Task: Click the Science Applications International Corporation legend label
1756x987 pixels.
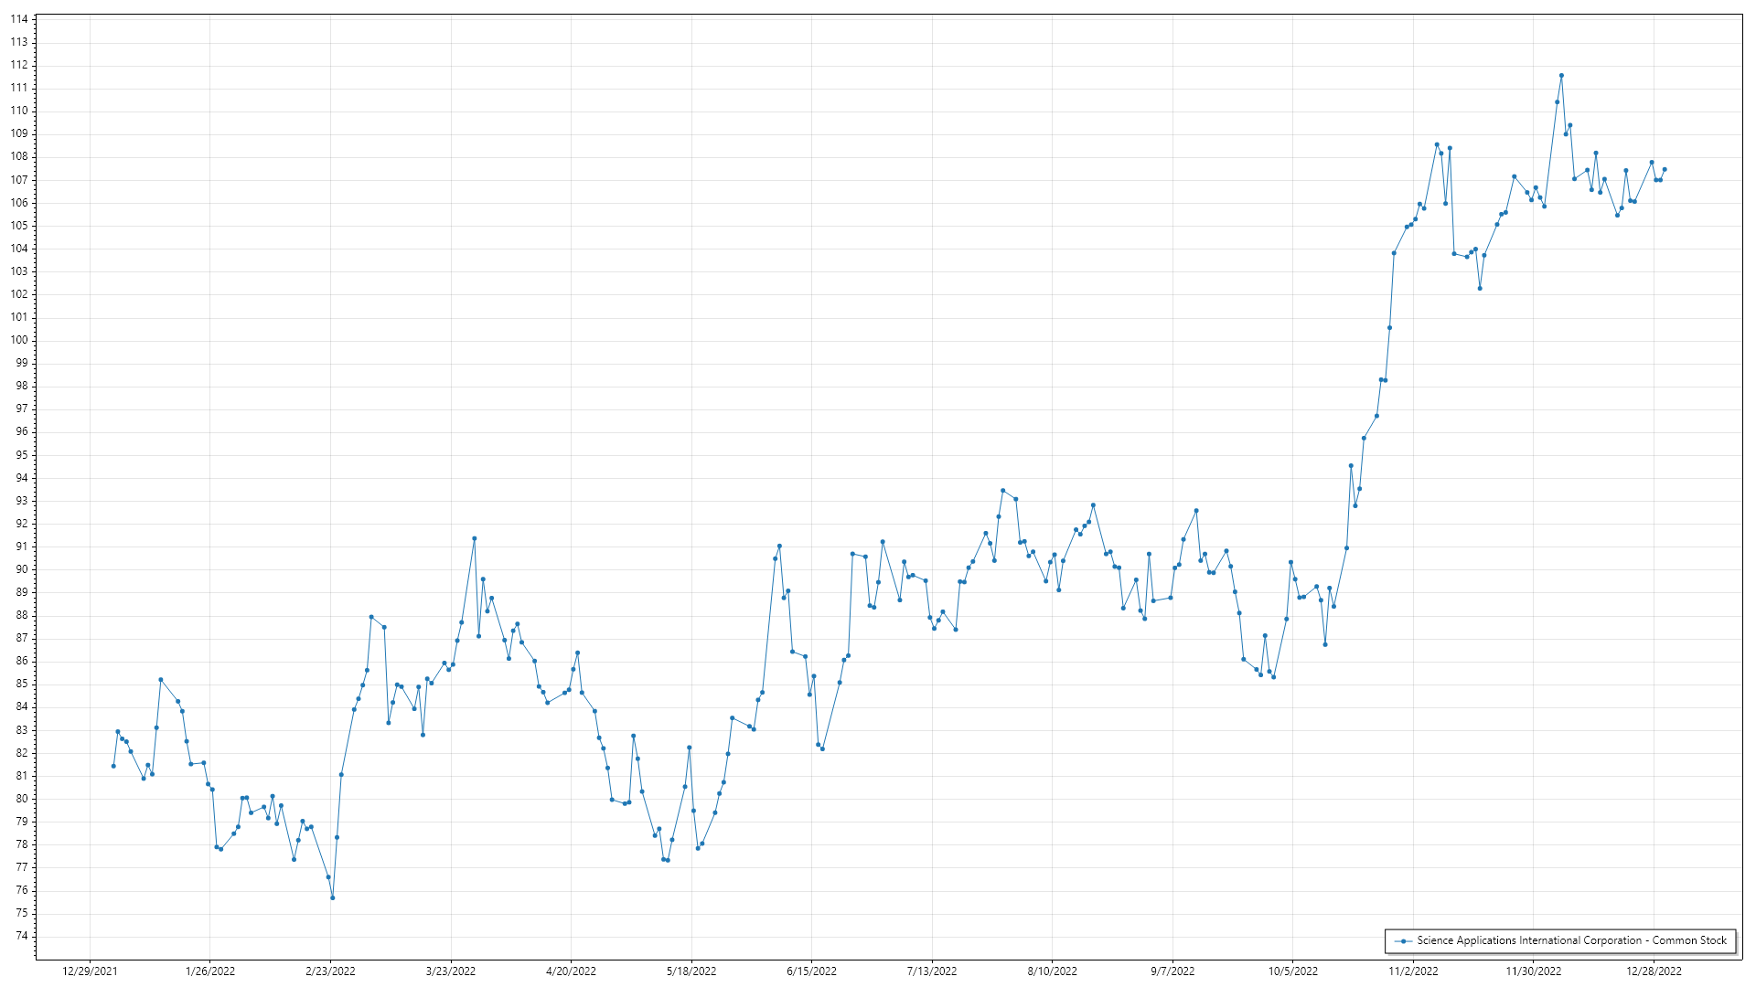Action: [x=1571, y=940]
